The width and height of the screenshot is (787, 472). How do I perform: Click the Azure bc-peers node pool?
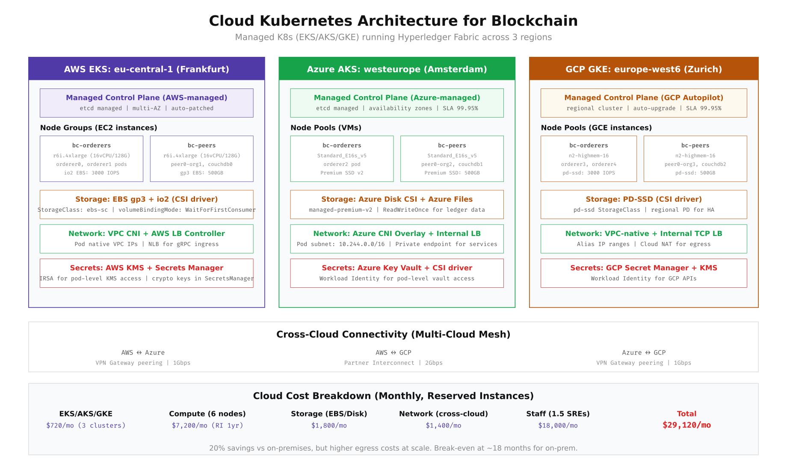[452, 159]
